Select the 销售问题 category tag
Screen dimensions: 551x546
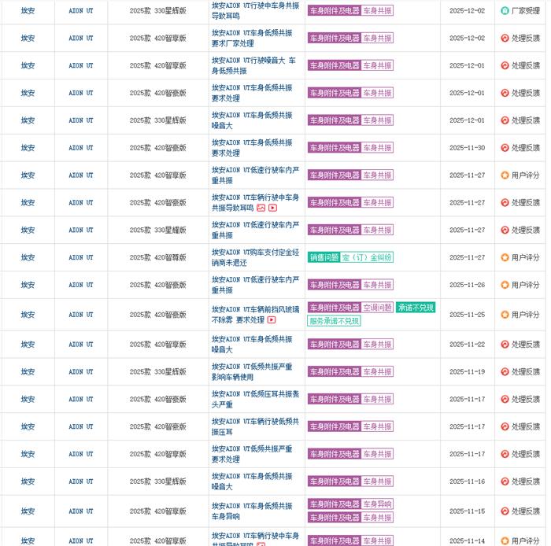coord(324,257)
